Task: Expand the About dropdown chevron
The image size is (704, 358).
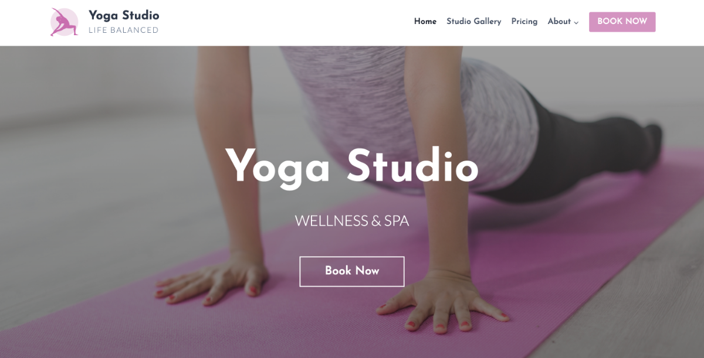Action: coord(576,23)
